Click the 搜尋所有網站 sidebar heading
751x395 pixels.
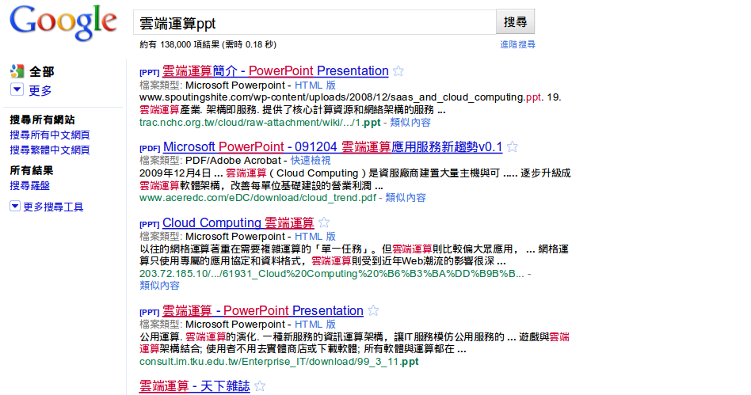click(42, 120)
